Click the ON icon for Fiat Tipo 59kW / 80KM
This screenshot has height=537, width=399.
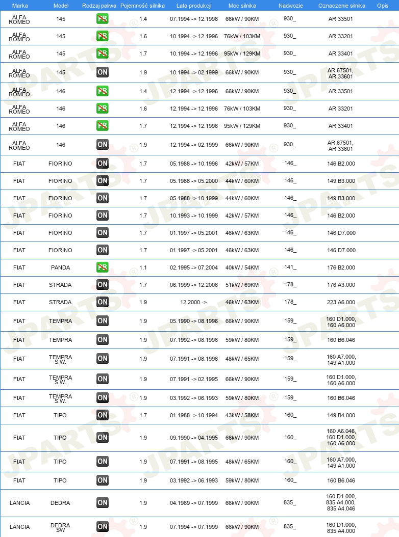[x=102, y=480]
